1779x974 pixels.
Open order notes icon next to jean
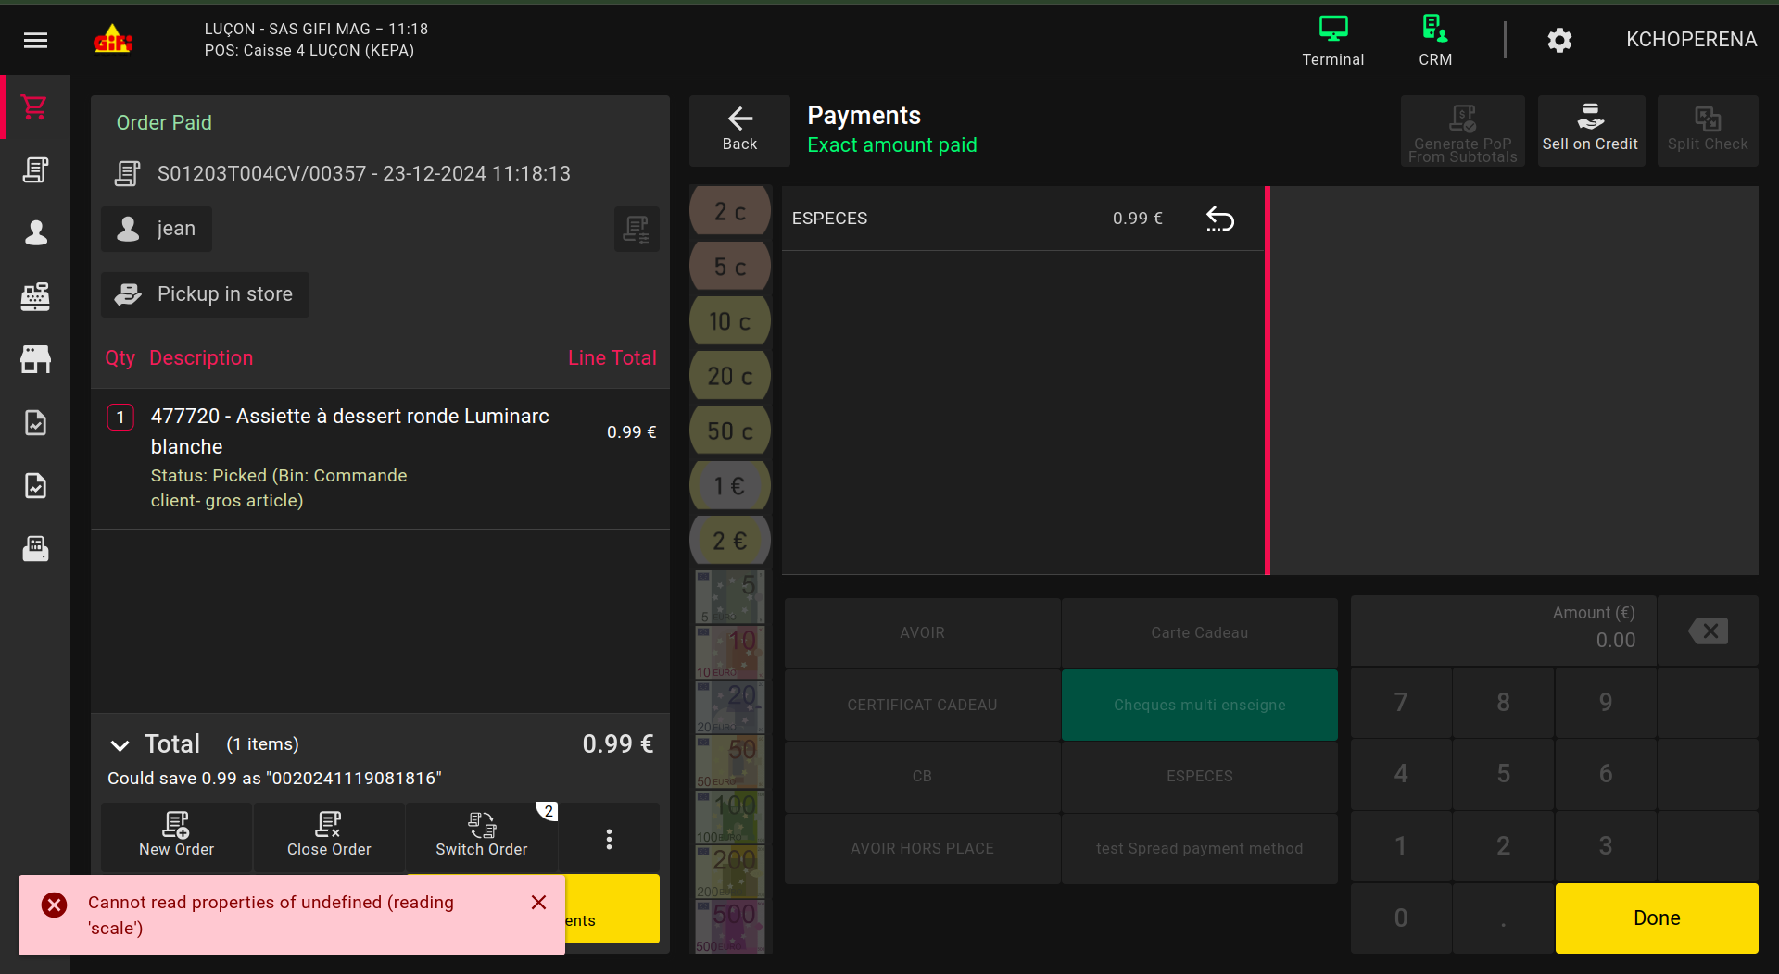coord(637,229)
